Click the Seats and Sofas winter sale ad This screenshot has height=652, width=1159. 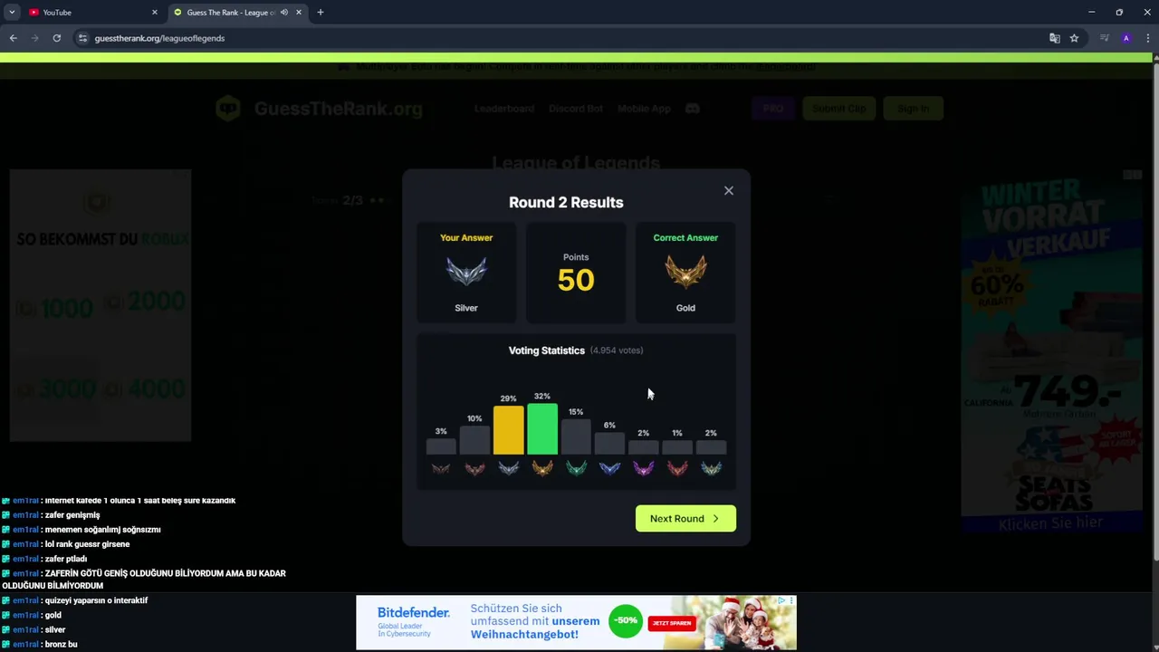pyautogui.click(x=1051, y=350)
